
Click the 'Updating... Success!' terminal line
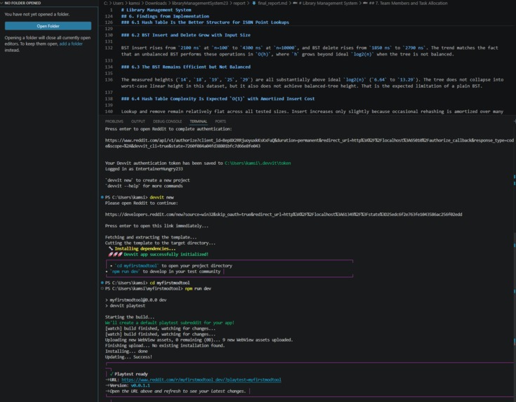(x=128, y=357)
